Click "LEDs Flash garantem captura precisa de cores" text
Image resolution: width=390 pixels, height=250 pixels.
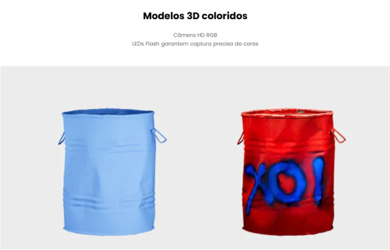click(x=195, y=44)
